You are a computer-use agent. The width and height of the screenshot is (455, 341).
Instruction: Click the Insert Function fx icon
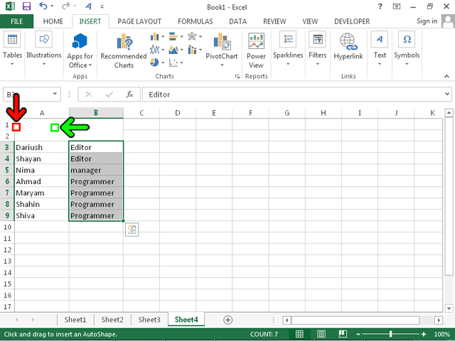click(x=129, y=94)
